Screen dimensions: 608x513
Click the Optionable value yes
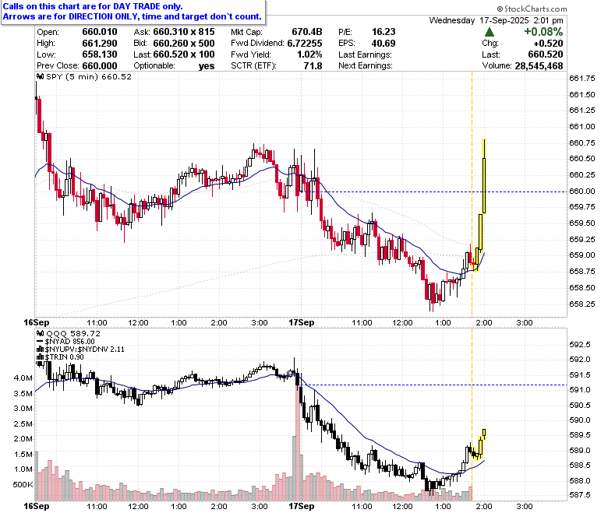point(207,66)
